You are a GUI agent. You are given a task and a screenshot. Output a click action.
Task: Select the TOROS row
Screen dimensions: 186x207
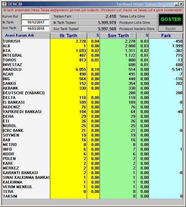coord(93,60)
